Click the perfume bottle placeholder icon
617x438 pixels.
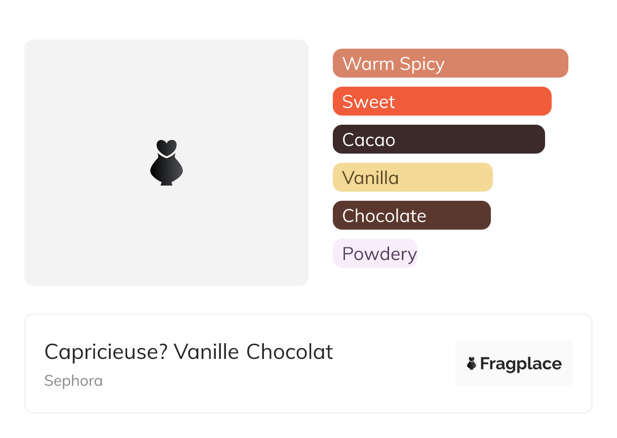click(166, 162)
